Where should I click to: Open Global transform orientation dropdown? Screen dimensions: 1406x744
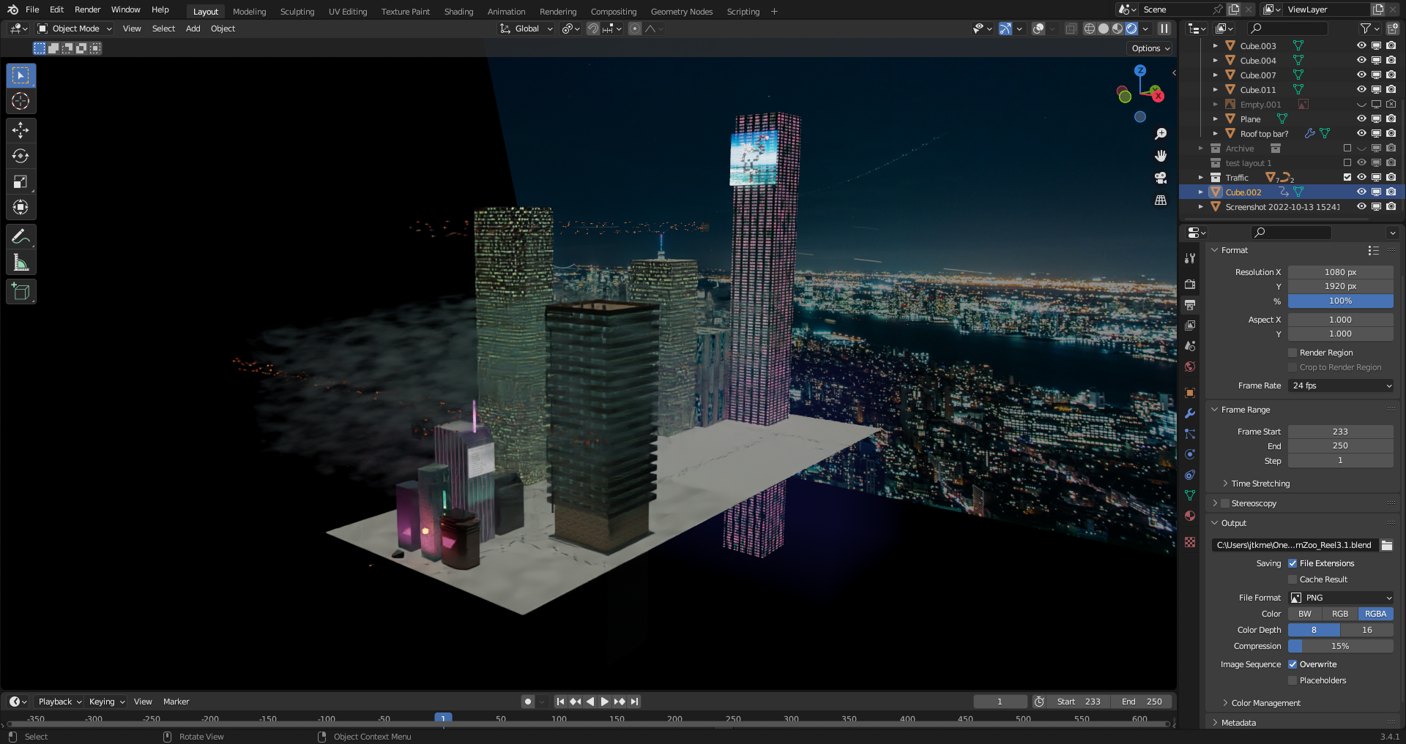(526, 29)
